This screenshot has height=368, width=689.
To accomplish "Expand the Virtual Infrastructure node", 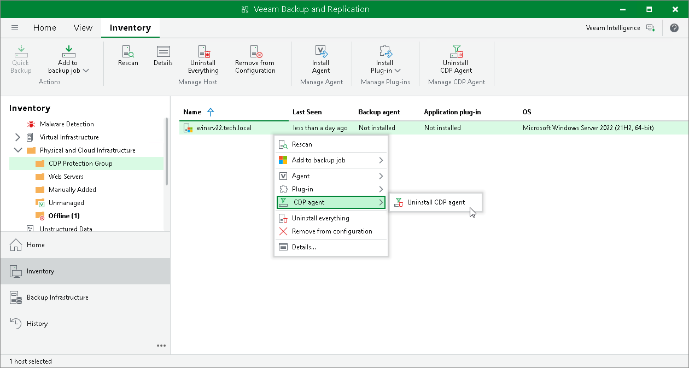I will (17, 137).
